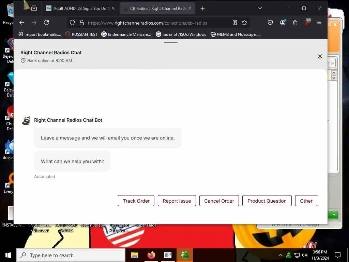Open the volume speaker tray icon
This screenshot has height=262, width=349.
[x=304, y=255]
